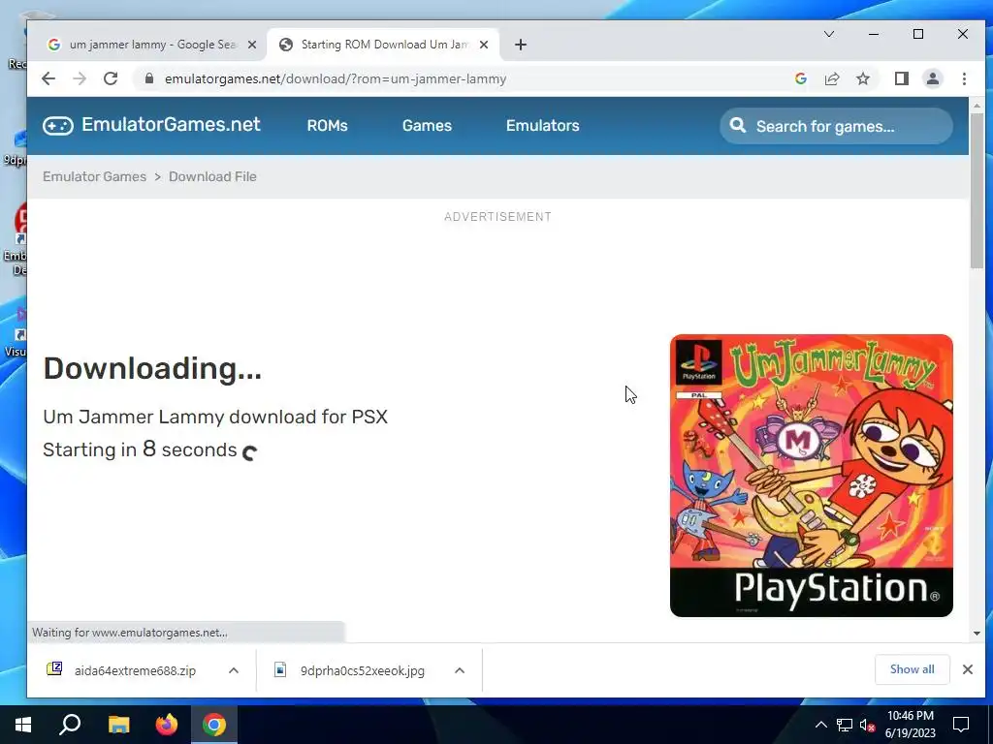This screenshot has width=993, height=744.
Task: Open File Explorer from the taskbar
Action: (118, 725)
